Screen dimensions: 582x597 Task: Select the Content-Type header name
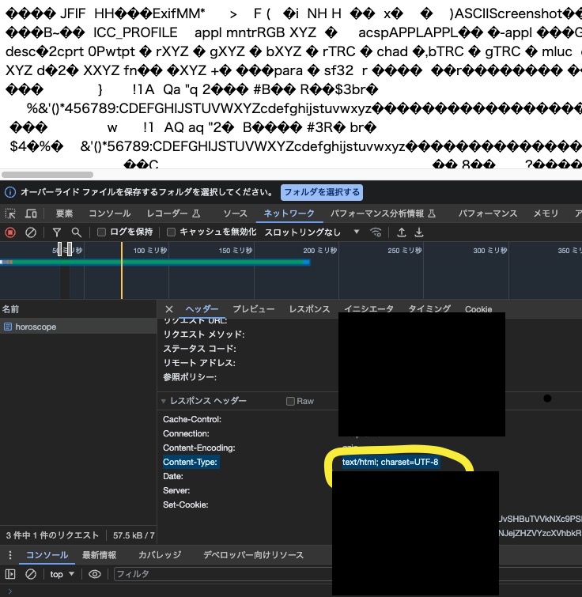click(190, 463)
